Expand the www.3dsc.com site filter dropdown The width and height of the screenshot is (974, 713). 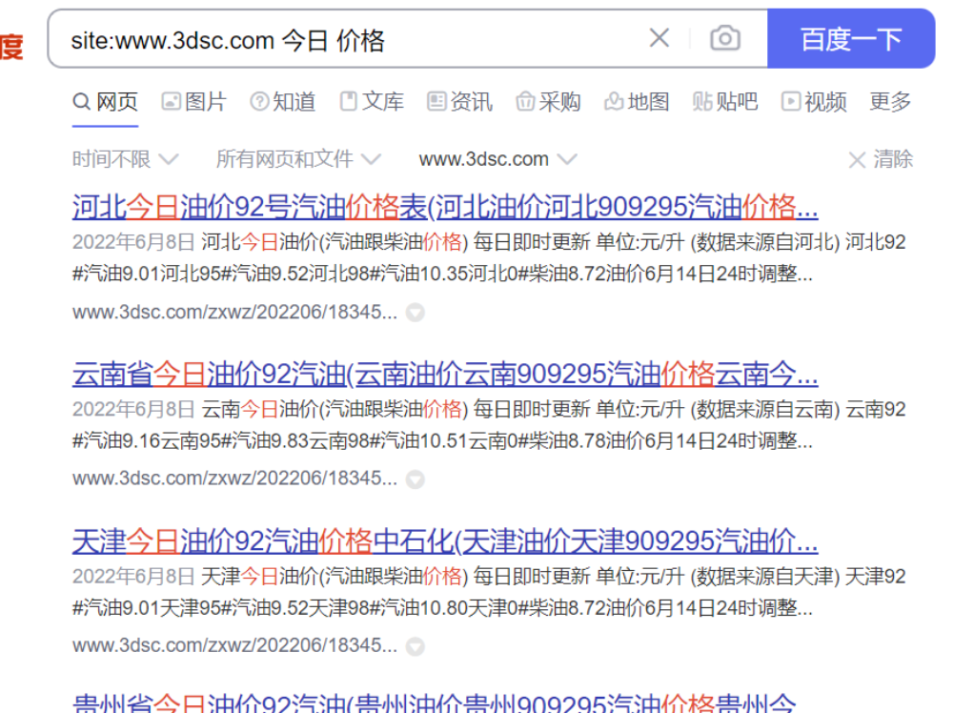498,159
